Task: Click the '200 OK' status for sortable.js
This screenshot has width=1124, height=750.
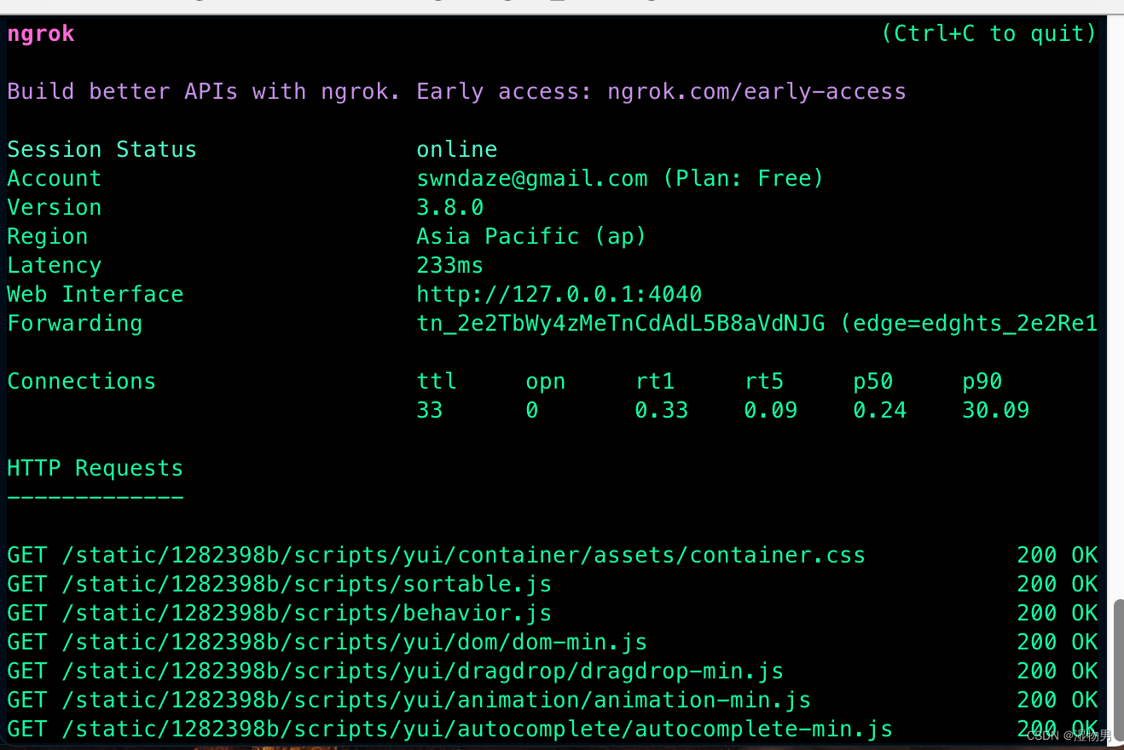Action: (x=1057, y=584)
